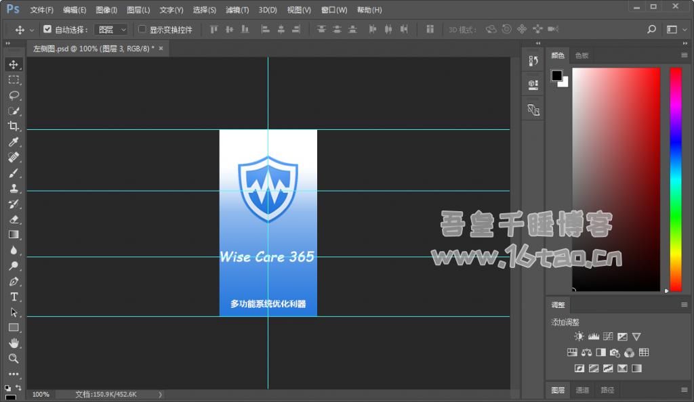Image resolution: width=694 pixels, height=402 pixels.
Task: Open the 滤镜(T) menu
Action: tap(237, 10)
